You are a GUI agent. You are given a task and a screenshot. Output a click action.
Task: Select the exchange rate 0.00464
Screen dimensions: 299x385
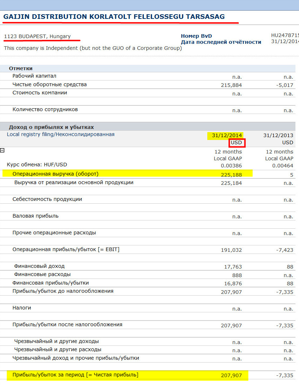click(x=283, y=166)
